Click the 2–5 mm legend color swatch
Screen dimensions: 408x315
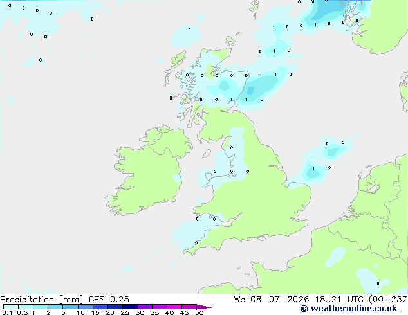[x=55, y=307]
